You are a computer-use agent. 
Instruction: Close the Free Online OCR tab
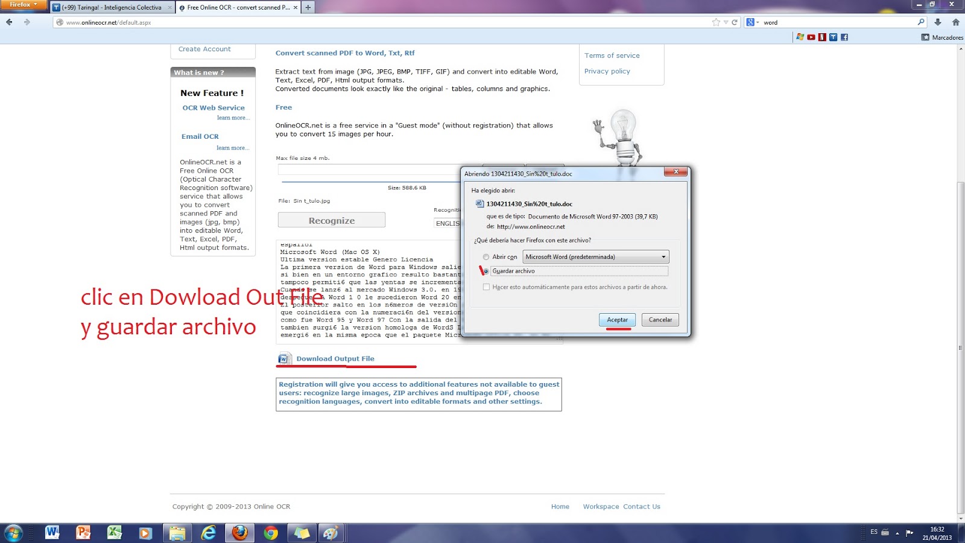pos(295,7)
